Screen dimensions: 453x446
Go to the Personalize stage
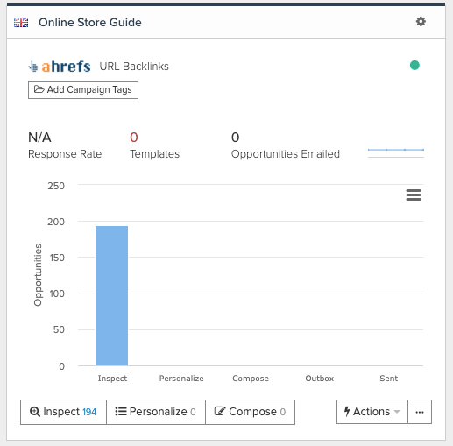click(156, 412)
